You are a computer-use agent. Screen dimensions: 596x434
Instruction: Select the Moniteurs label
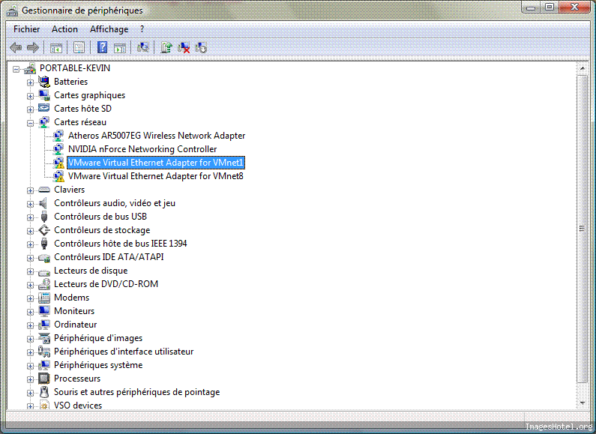74,311
